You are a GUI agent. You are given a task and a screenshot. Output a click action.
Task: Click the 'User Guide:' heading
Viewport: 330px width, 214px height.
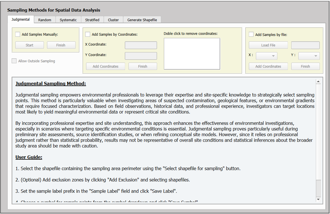pyautogui.click(x=29, y=157)
